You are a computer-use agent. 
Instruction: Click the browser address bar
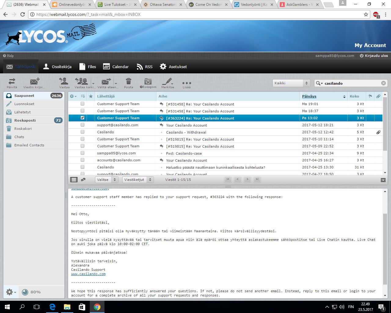pyautogui.click(x=199, y=14)
